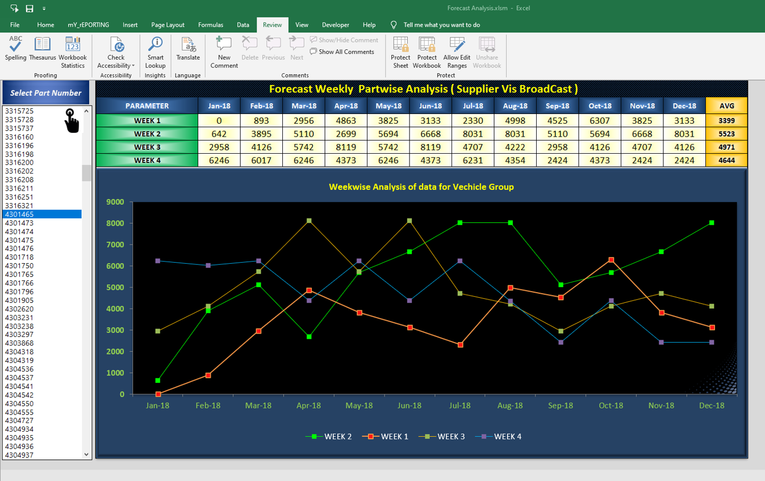Open Customize Quick Access Toolbar dropdown arrow

tap(44, 9)
